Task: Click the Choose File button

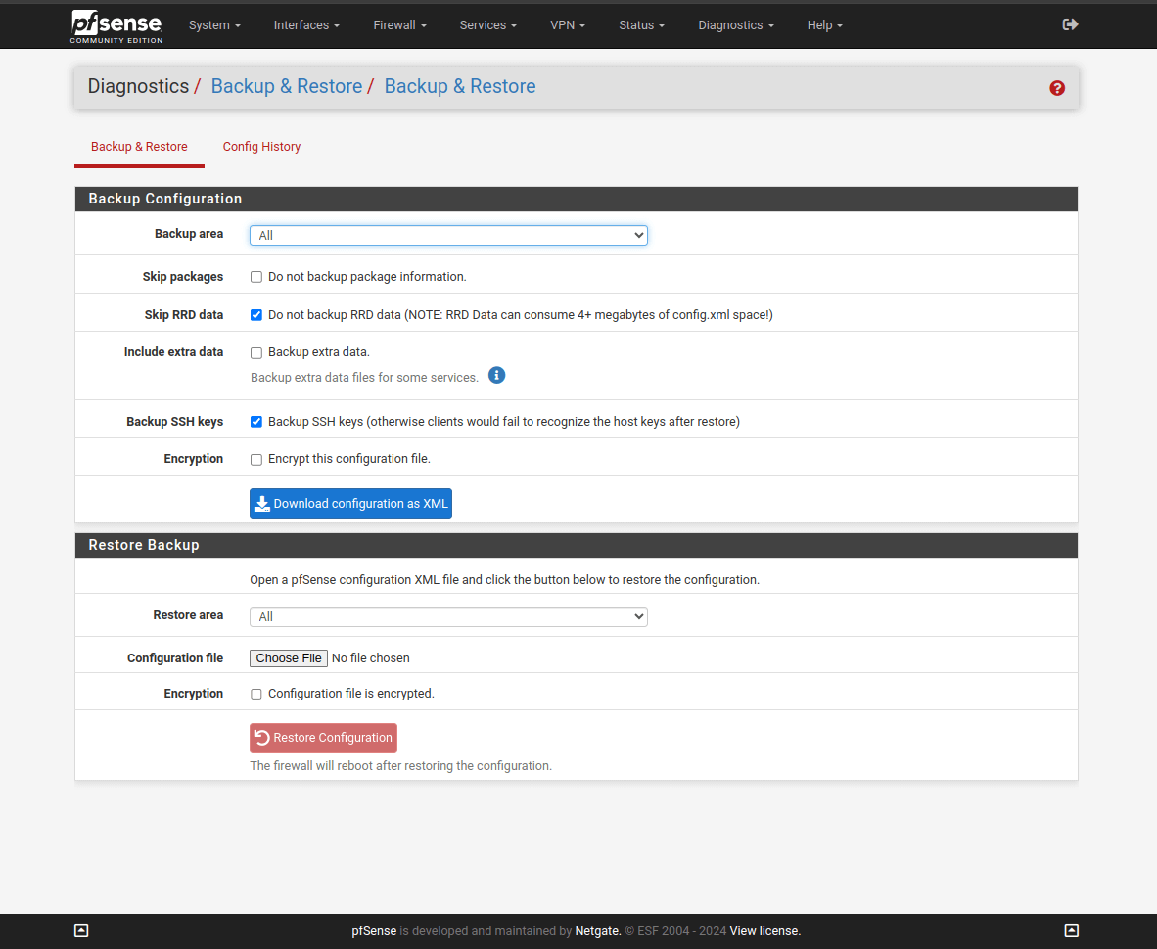Action: pyautogui.click(x=289, y=658)
